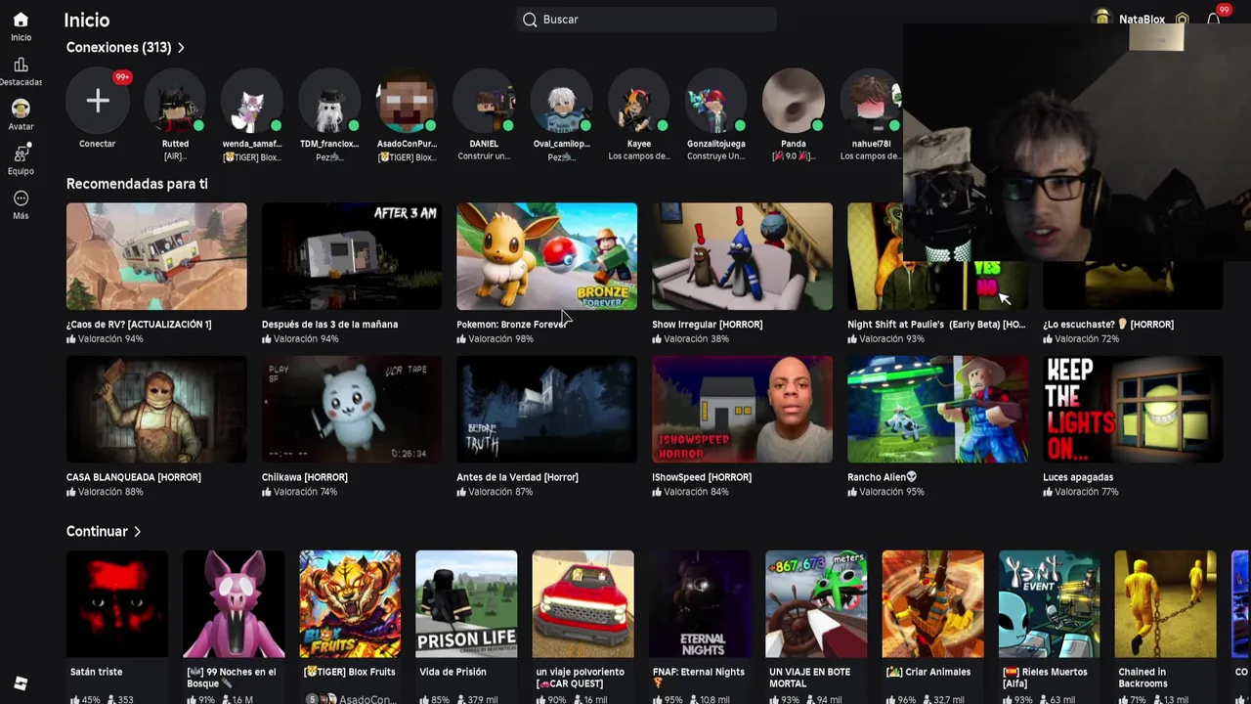Expand Conexiones (313) list chevron
This screenshot has width=1251, height=704.
[x=181, y=47]
